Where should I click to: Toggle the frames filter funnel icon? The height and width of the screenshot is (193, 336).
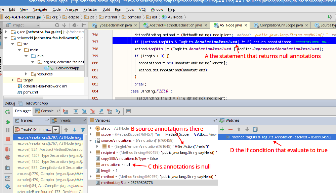pyautogui.click(x=83, y=130)
